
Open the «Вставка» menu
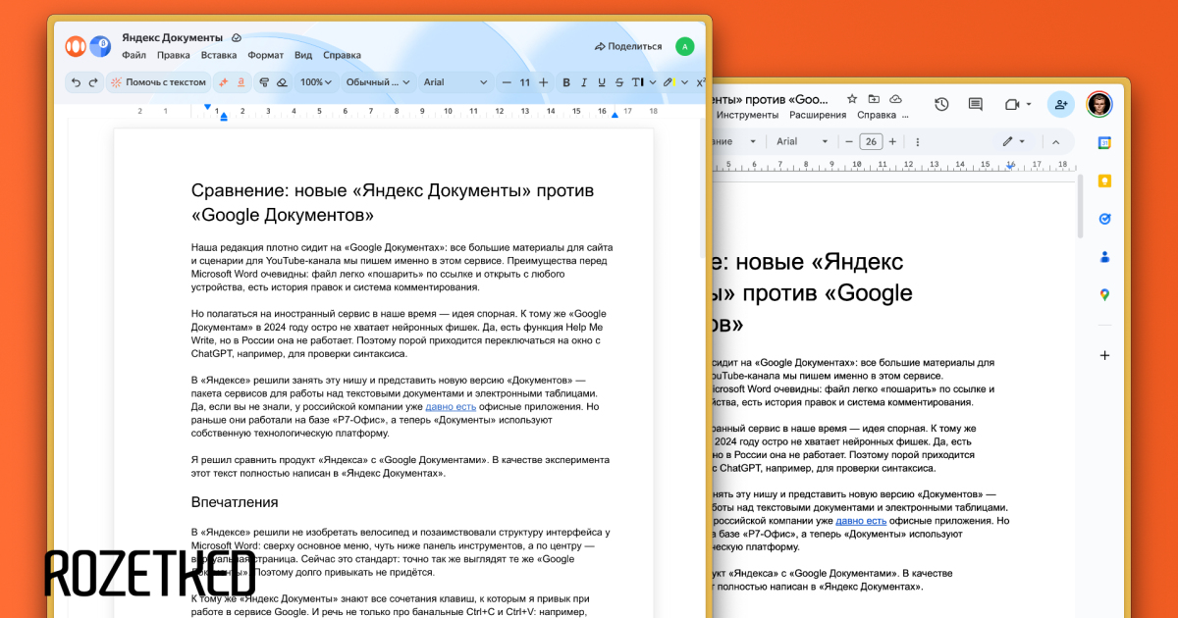(219, 56)
